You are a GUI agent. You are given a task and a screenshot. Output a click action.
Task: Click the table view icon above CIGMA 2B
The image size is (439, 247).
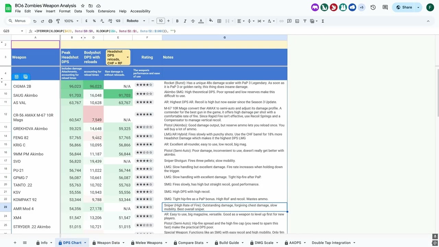pos(16,77)
